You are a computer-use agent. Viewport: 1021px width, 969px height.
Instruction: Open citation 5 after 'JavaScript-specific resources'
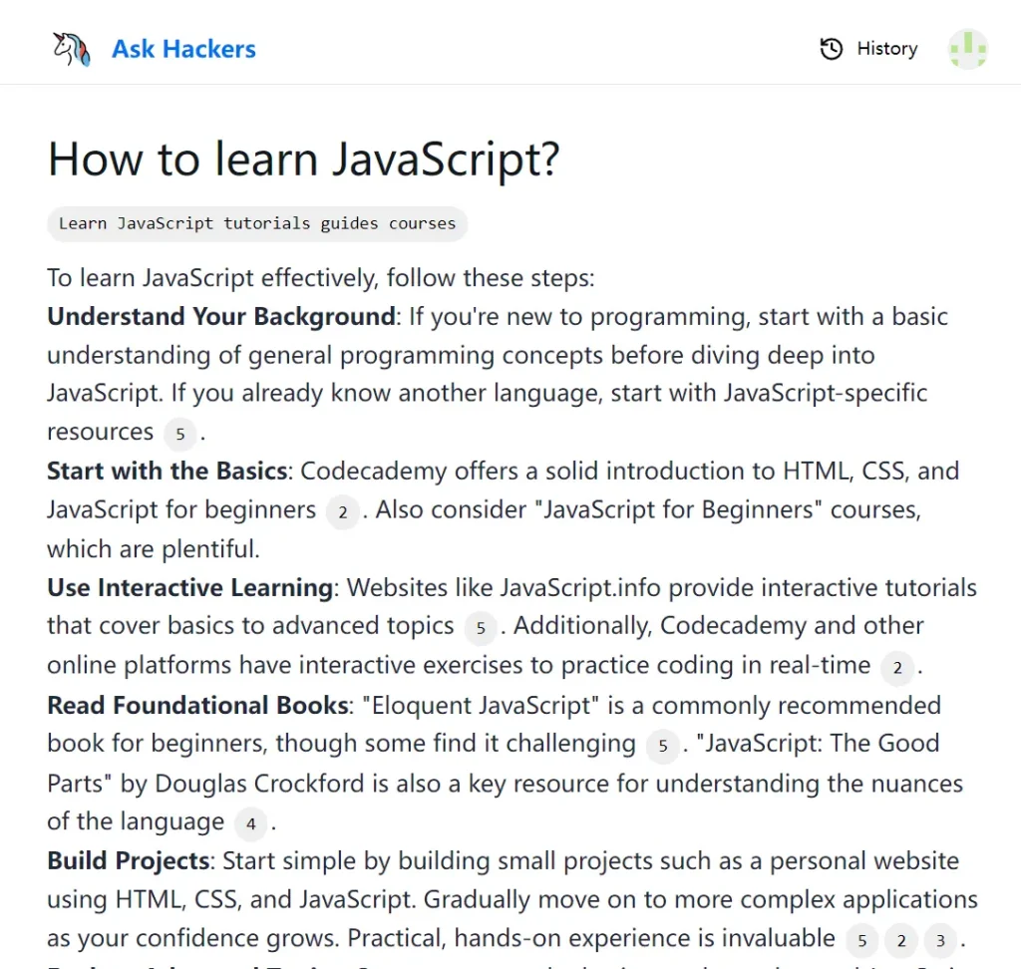180,434
